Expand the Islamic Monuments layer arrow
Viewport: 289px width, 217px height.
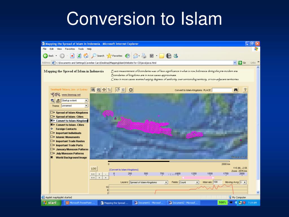pyautogui.click(x=54, y=137)
